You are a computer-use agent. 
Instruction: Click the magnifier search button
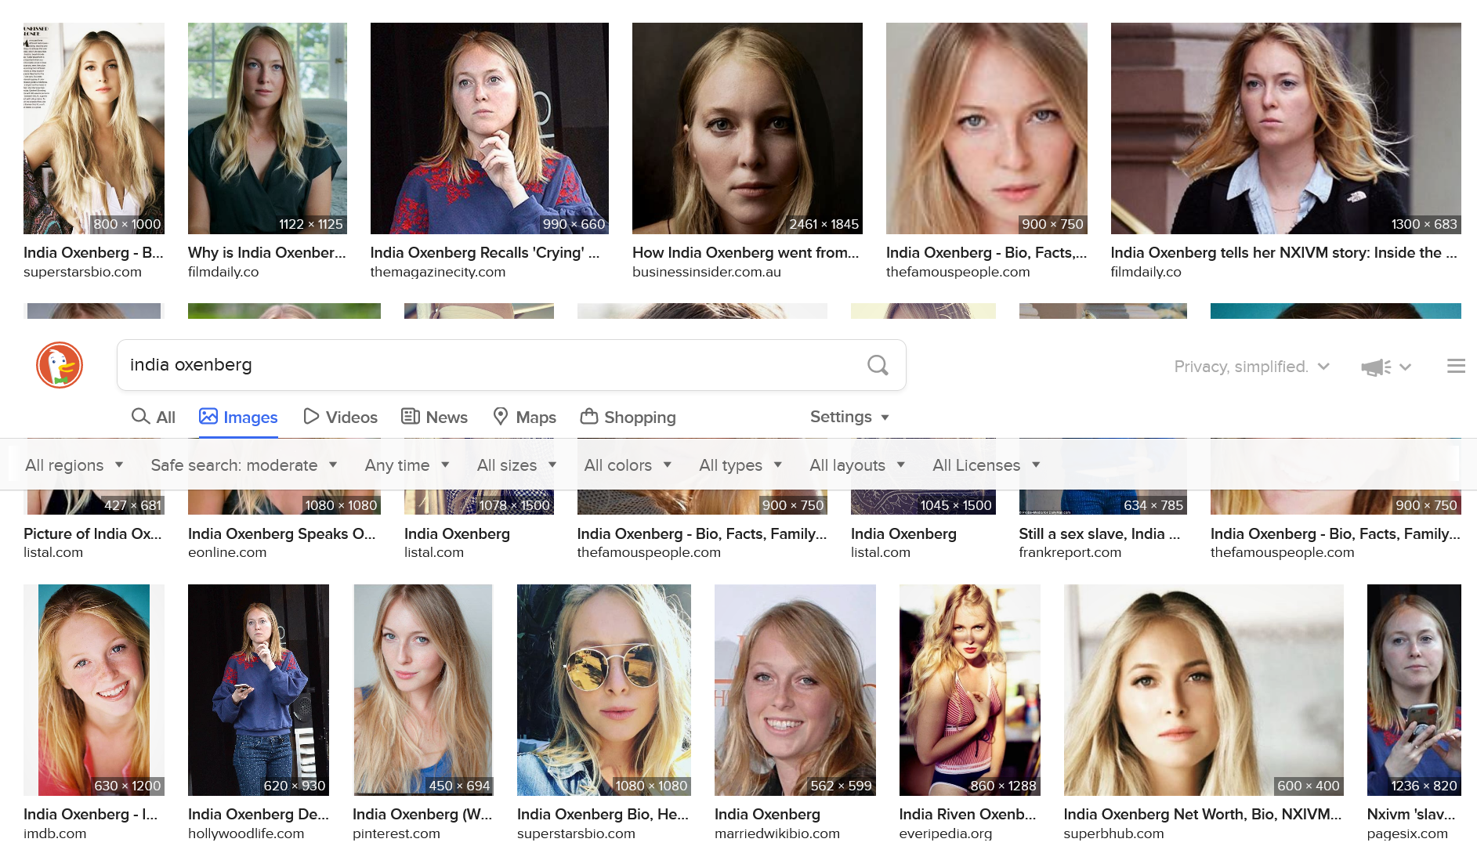(x=878, y=365)
